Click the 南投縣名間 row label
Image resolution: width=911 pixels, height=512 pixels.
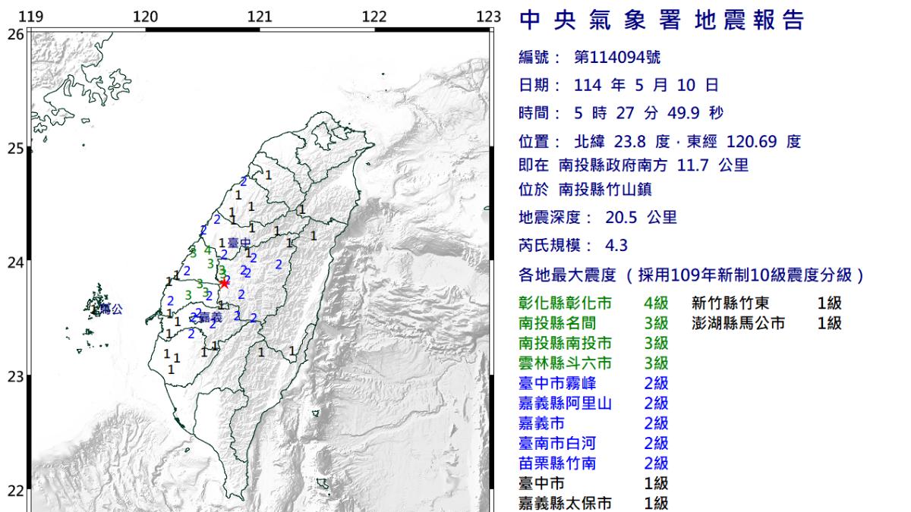[558, 323]
